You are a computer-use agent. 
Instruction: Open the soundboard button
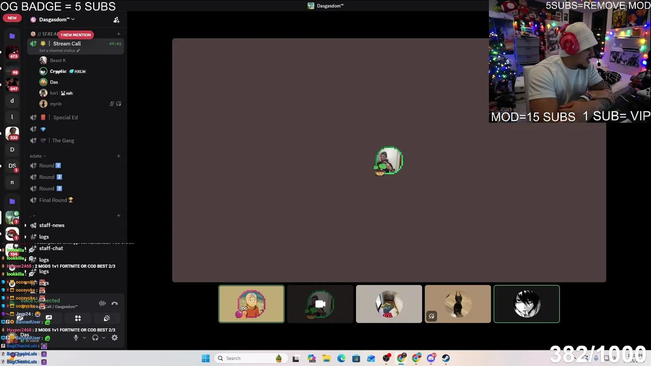point(107,318)
